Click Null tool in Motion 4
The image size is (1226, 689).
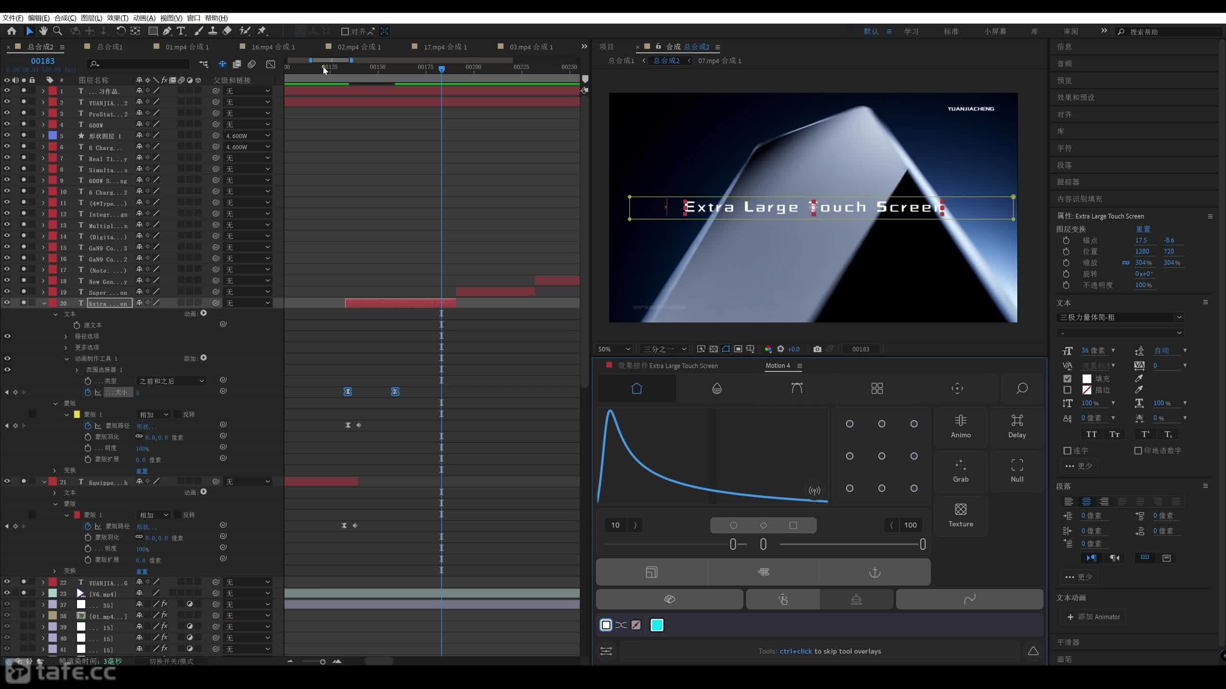(1017, 471)
